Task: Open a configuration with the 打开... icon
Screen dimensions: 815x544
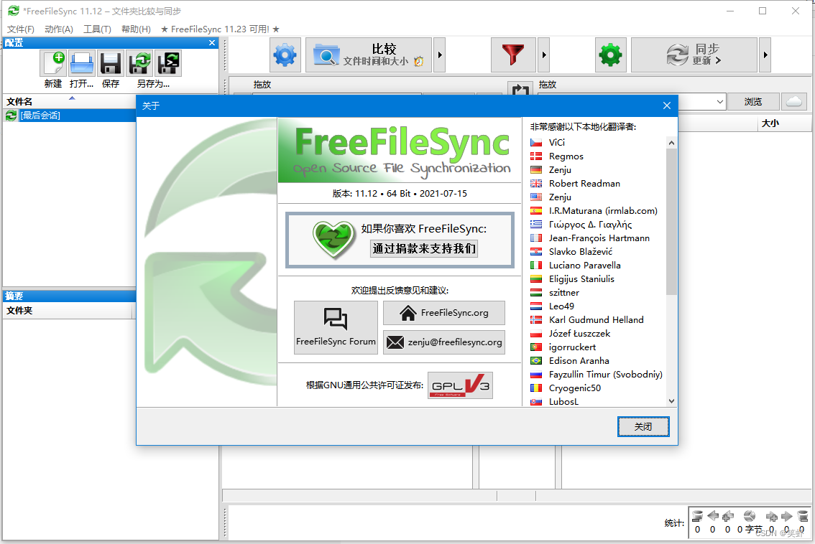Action: point(82,63)
